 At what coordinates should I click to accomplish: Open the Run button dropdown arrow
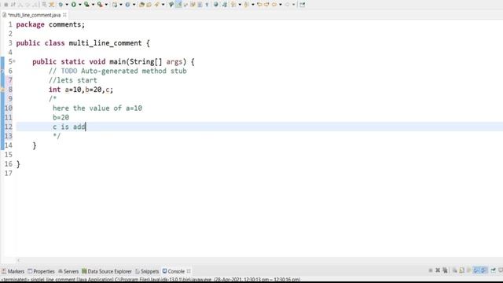click(x=80, y=5)
